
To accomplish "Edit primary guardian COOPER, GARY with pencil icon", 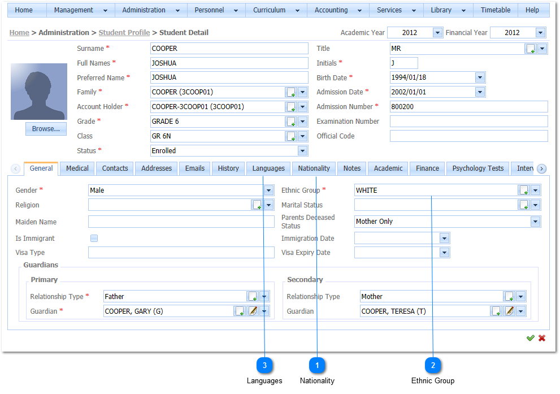I will point(253,311).
